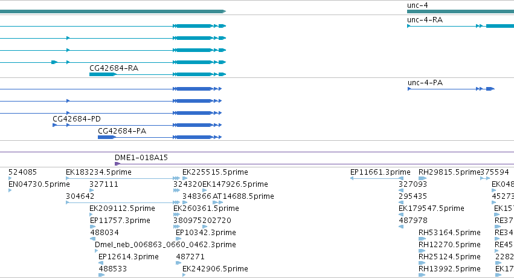The height and width of the screenshot is (278, 514).
Task: Click the 327111 feature label
Action: pyautogui.click(x=104, y=184)
